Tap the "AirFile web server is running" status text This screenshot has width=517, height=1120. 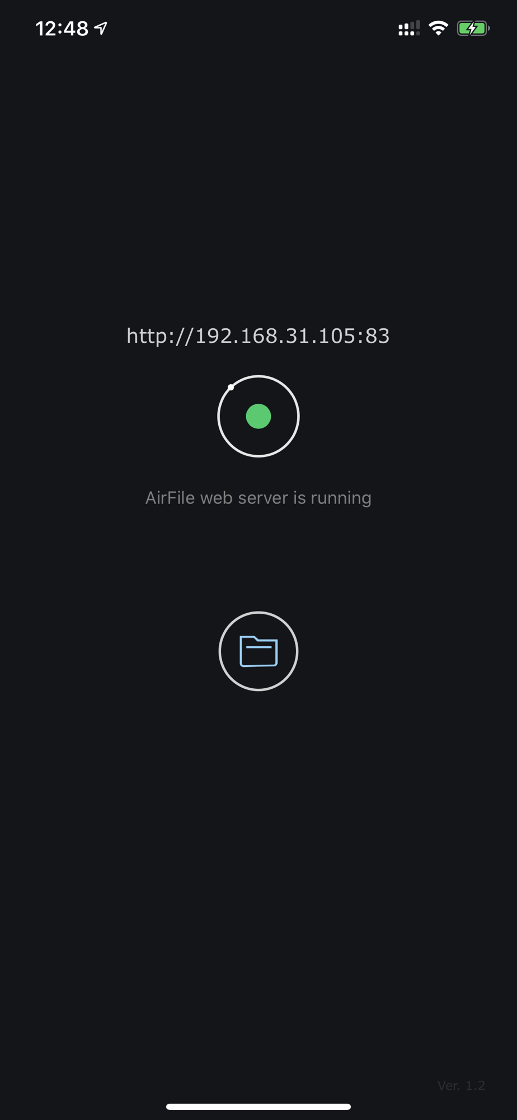point(258,498)
